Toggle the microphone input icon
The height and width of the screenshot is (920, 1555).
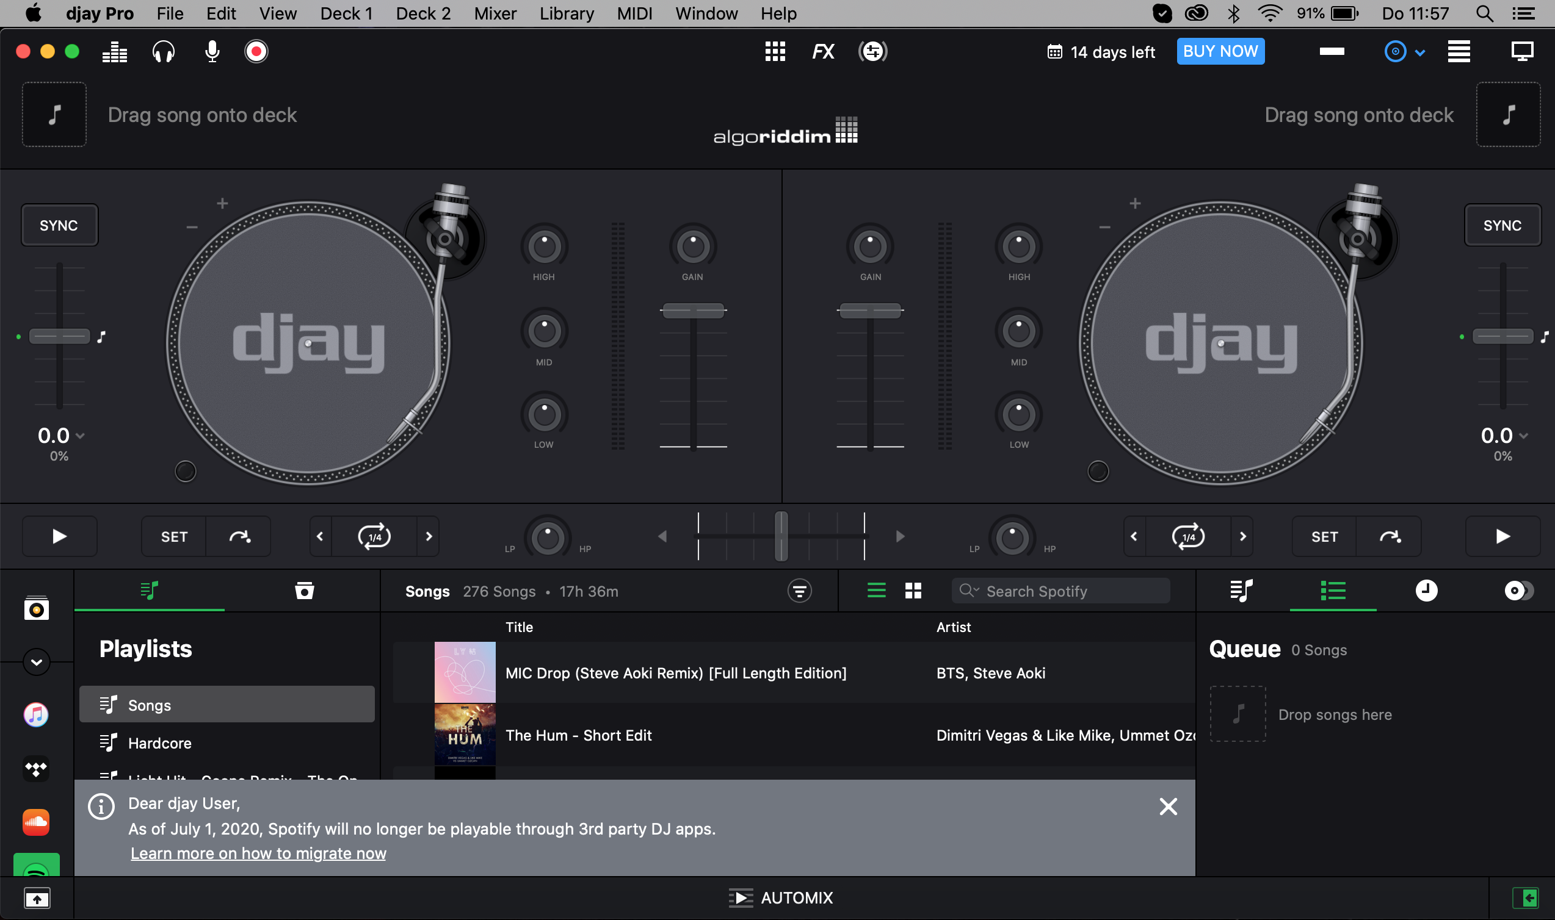point(212,52)
